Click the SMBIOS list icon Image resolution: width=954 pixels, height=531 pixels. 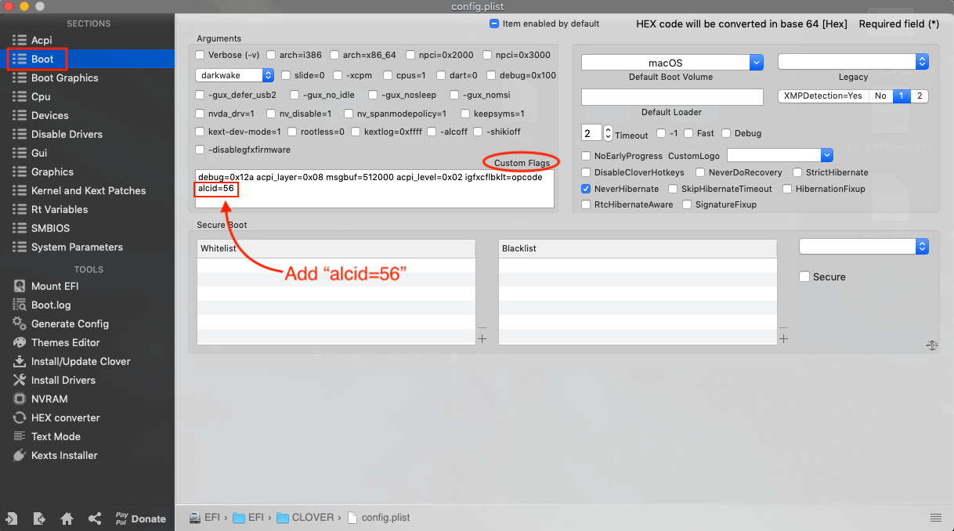coord(19,228)
